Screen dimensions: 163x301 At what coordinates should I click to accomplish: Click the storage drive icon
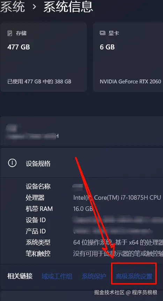(10, 33)
